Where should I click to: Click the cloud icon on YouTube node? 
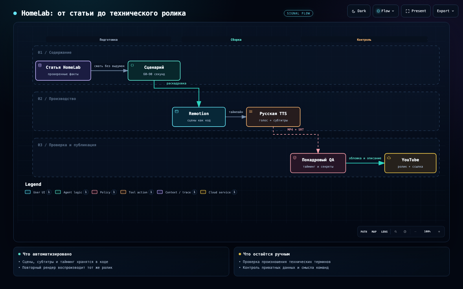click(x=389, y=158)
